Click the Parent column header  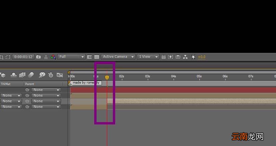tap(30, 84)
